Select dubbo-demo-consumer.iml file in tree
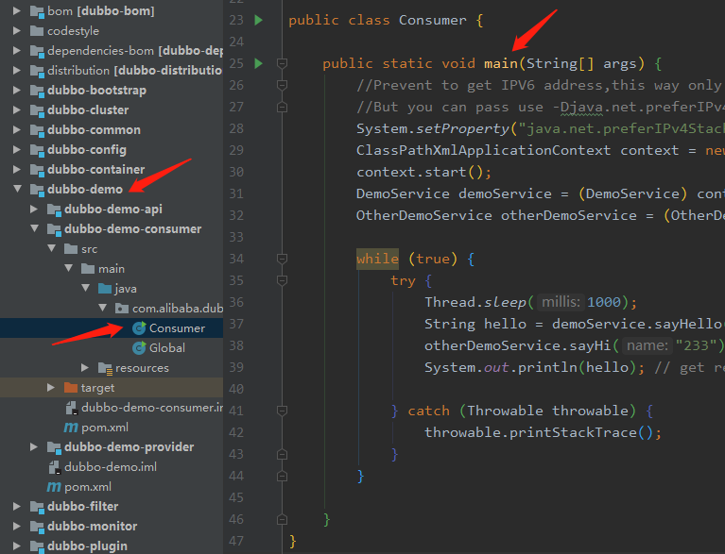Viewport: 725px width, 554px height. point(112,407)
